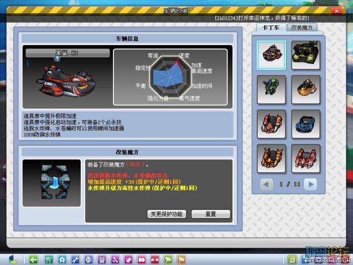353x265 pixels.
Task: Select the red winged kart thumbnail
Action: tap(306, 158)
